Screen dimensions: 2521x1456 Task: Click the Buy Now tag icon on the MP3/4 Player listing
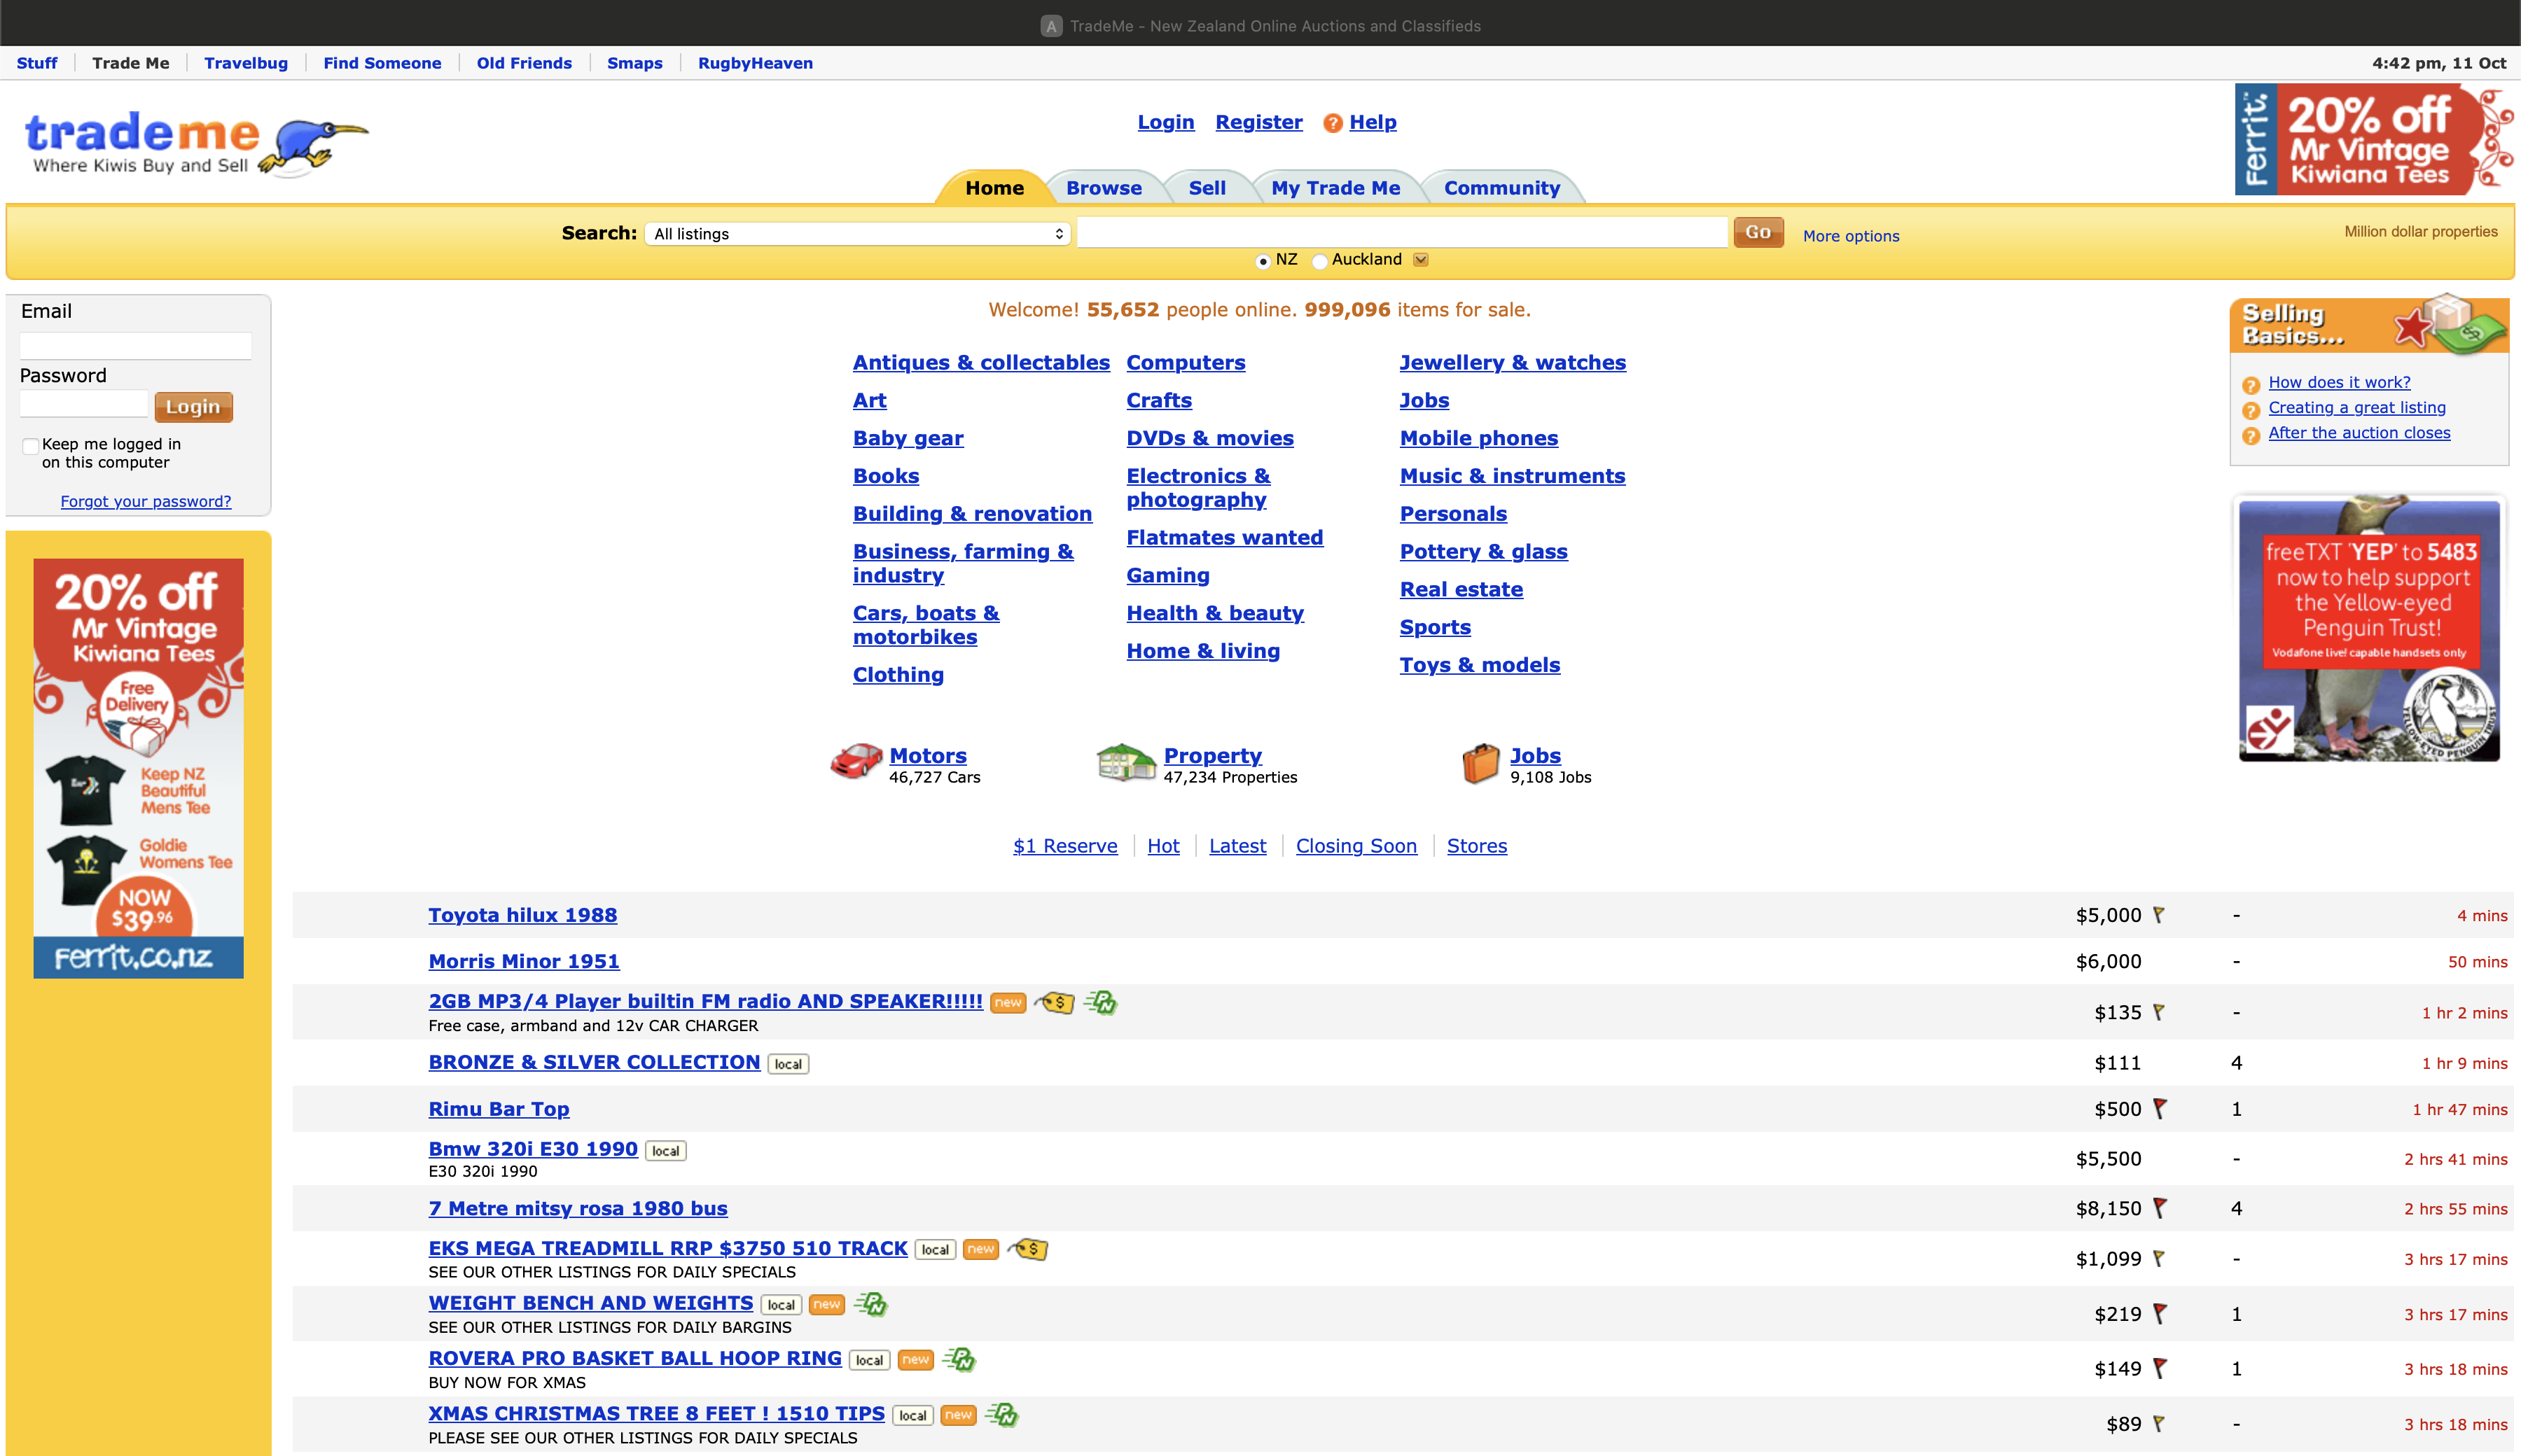click(1055, 1002)
